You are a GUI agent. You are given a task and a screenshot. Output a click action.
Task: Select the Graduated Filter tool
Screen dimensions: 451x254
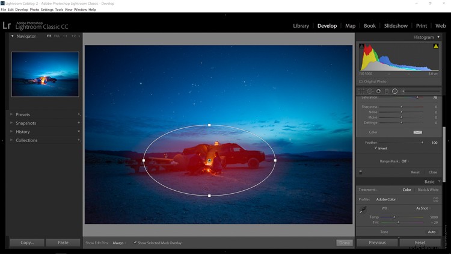click(x=387, y=91)
